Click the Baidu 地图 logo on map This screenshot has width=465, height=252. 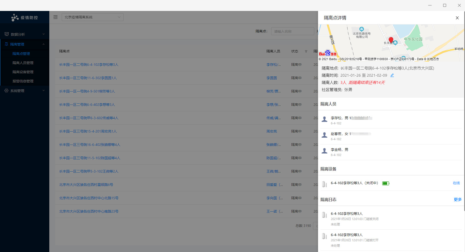click(328, 53)
